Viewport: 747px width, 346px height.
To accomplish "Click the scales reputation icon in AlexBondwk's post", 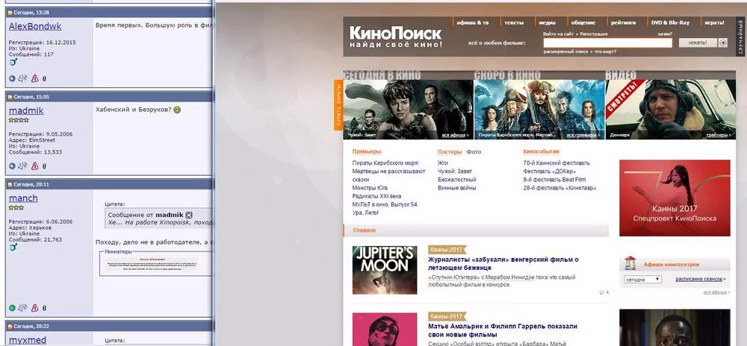I will tap(23, 79).
